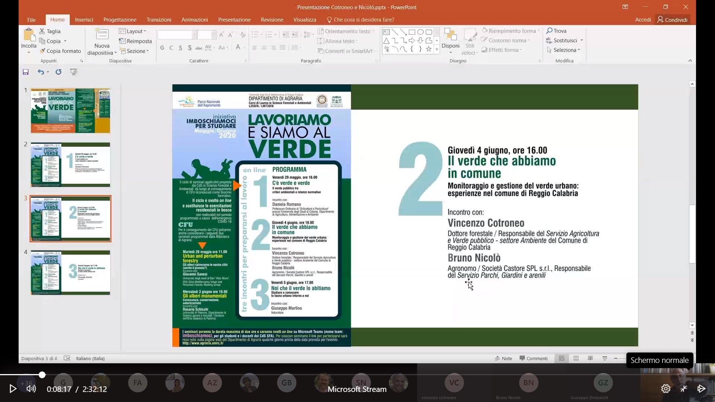Click the slide sorter view icon
Screen dimensions: 715x402
(x=576, y=358)
